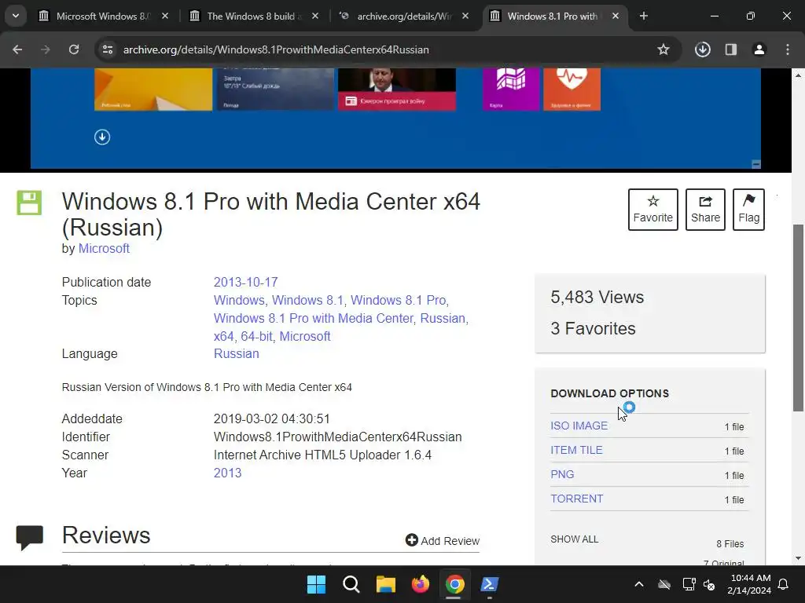
Task: Select the 3 Favorites text
Action: (x=593, y=329)
